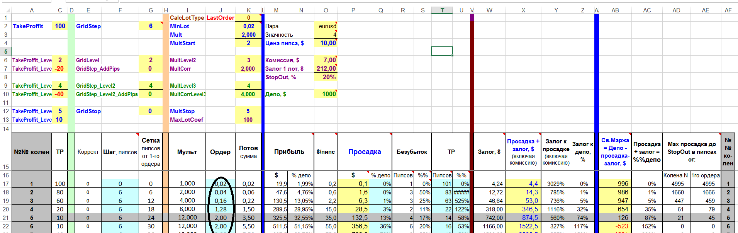Click the GridStep_Level2_AddPips label
The height and width of the screenshot is (233, 738).
click(x=107, y=94)
